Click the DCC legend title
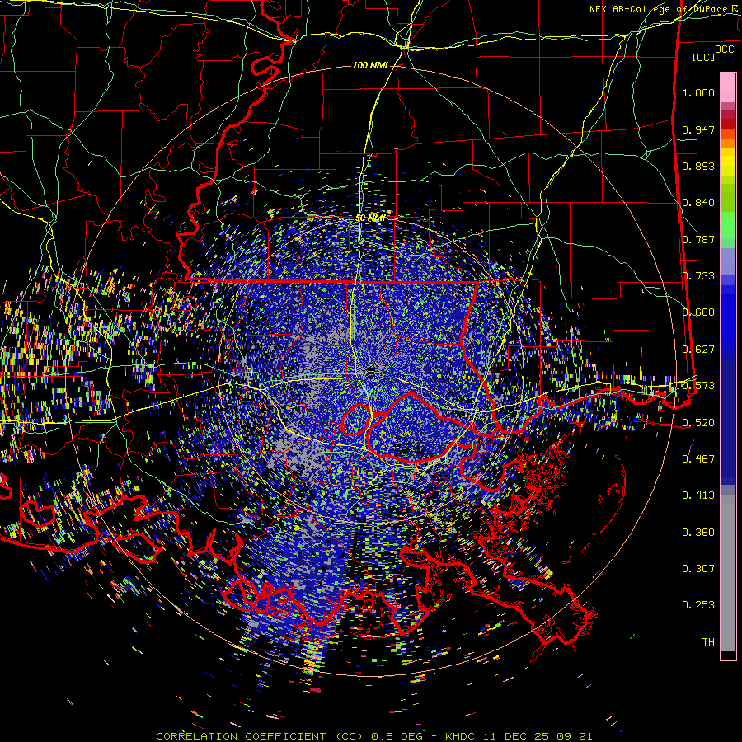742x742 pixels. 725,49
